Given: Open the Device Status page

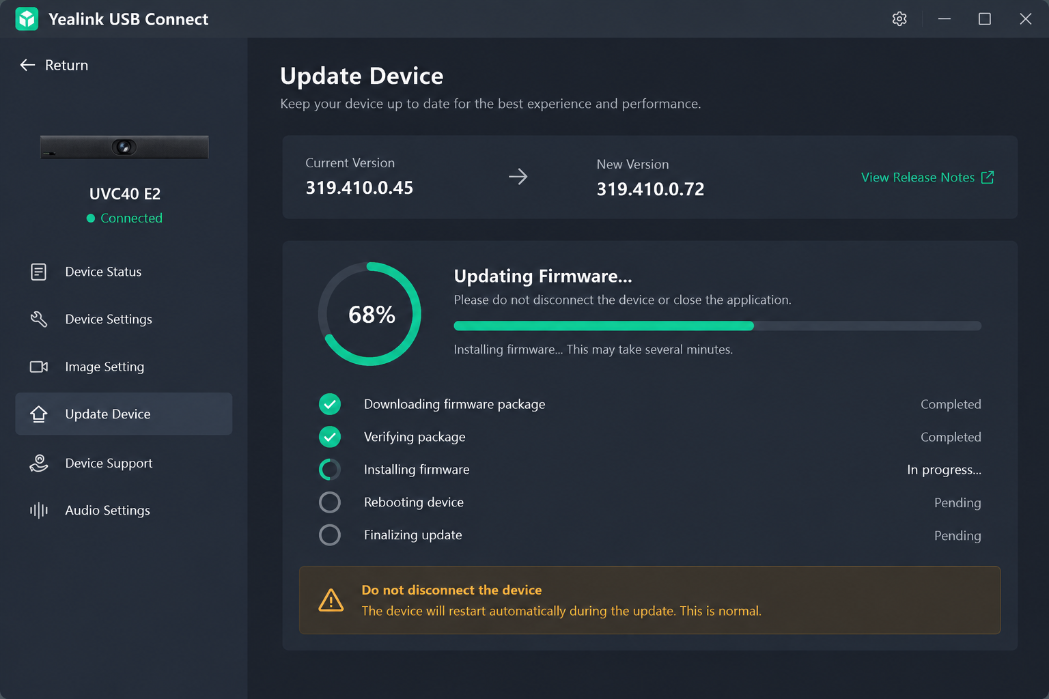Looking at the screenshot, I should coord(124,272).
